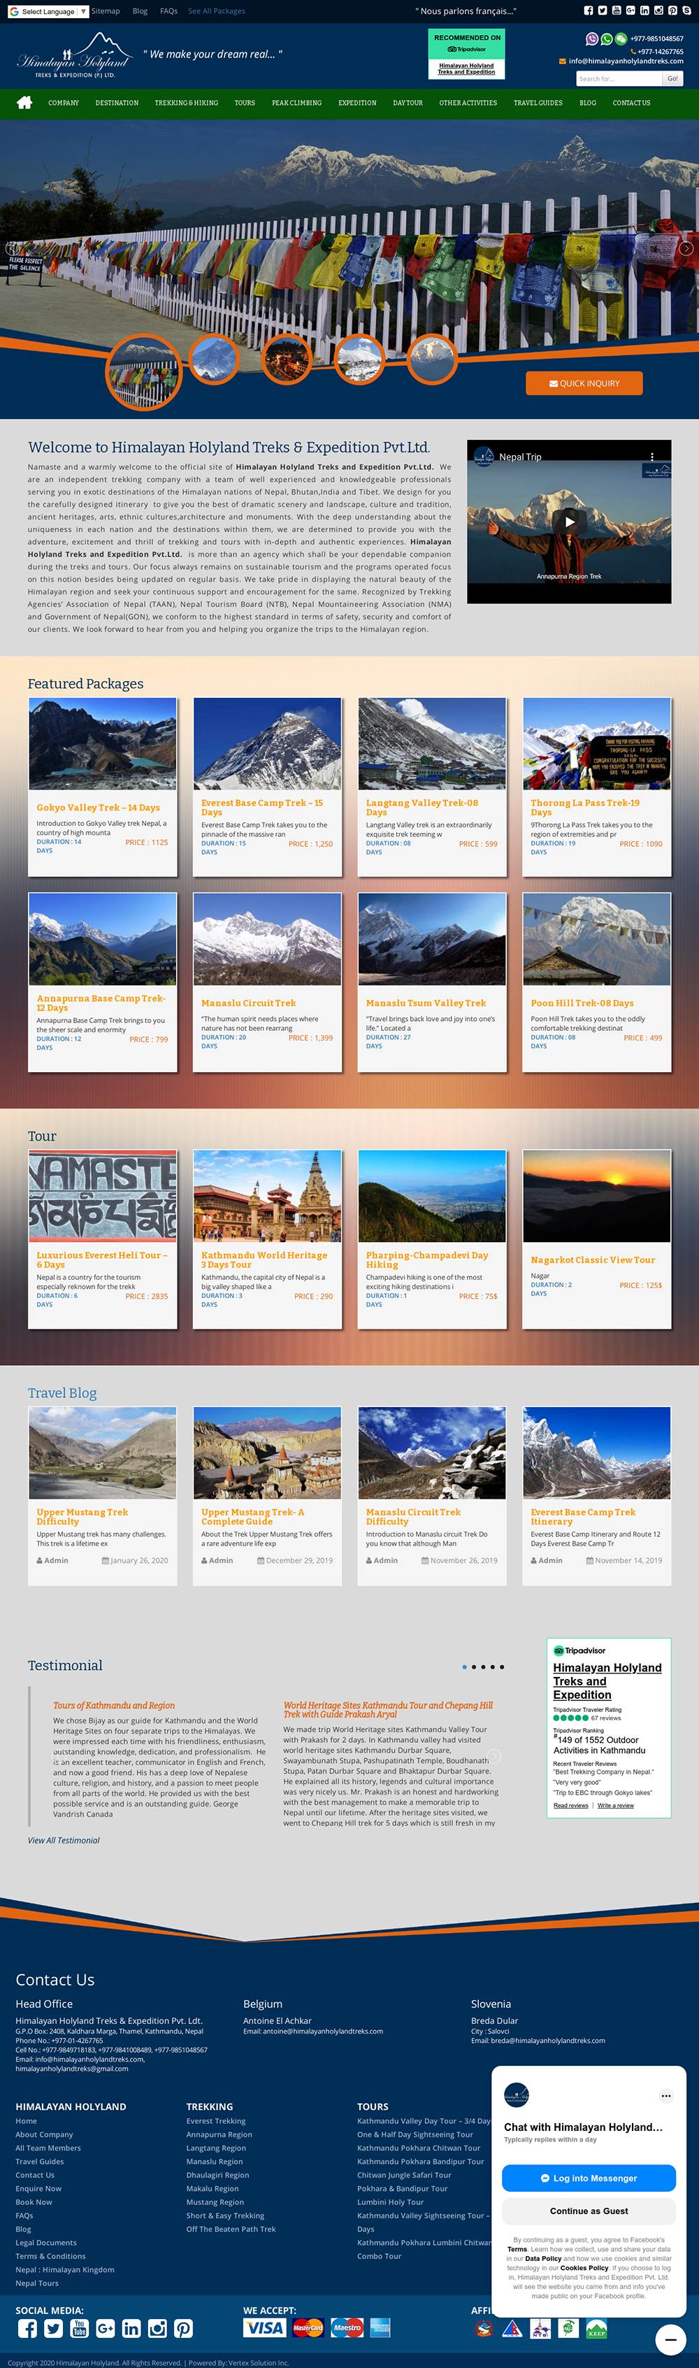Expand the Expedition menu
699x2368 pixels.
coord(357,103)
